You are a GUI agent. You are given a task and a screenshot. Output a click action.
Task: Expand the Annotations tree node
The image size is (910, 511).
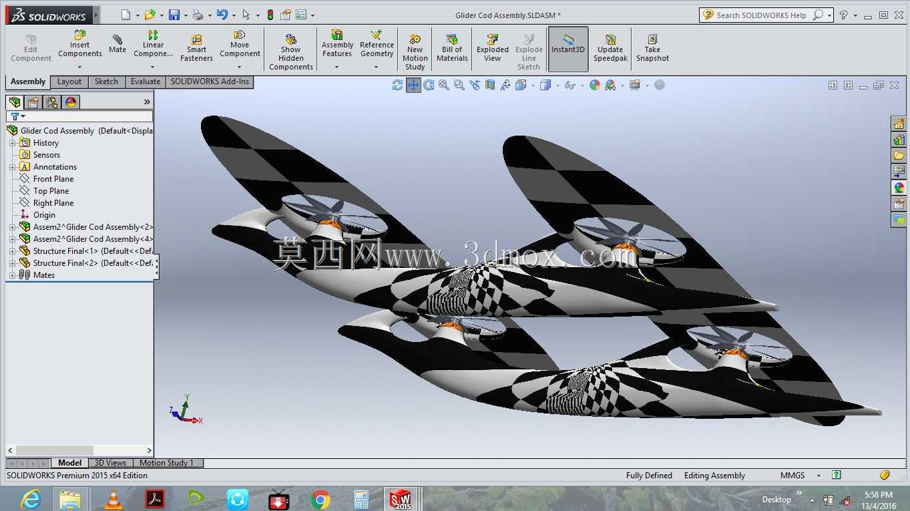click(x=12, y=167)
